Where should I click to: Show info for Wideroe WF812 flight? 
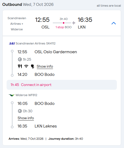coord(26,118)
